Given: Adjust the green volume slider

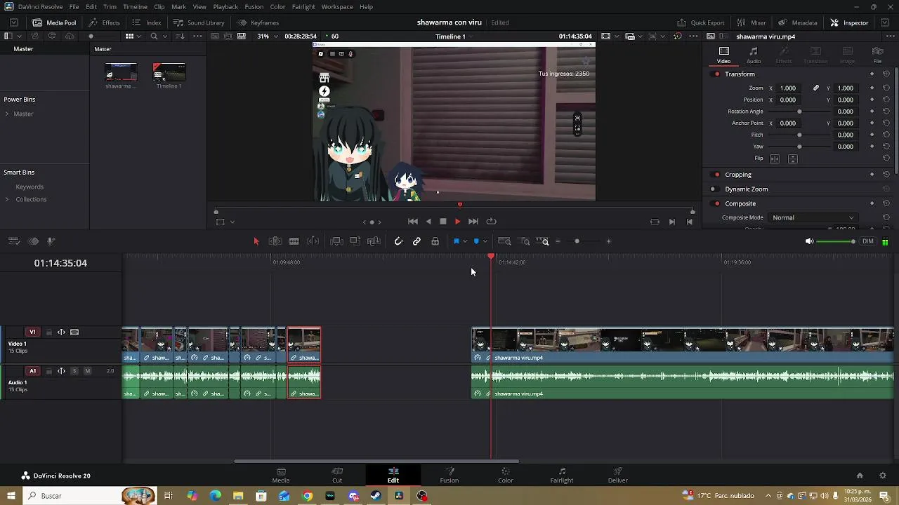Looking at the screenshot, I should (837, 241).
